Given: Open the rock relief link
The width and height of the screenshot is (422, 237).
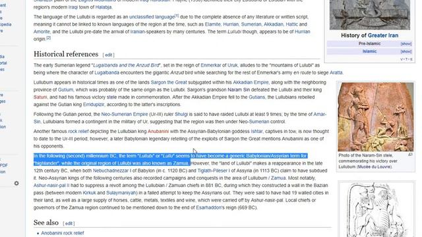Looking at the screenshot, I should [x=78, y=132].
